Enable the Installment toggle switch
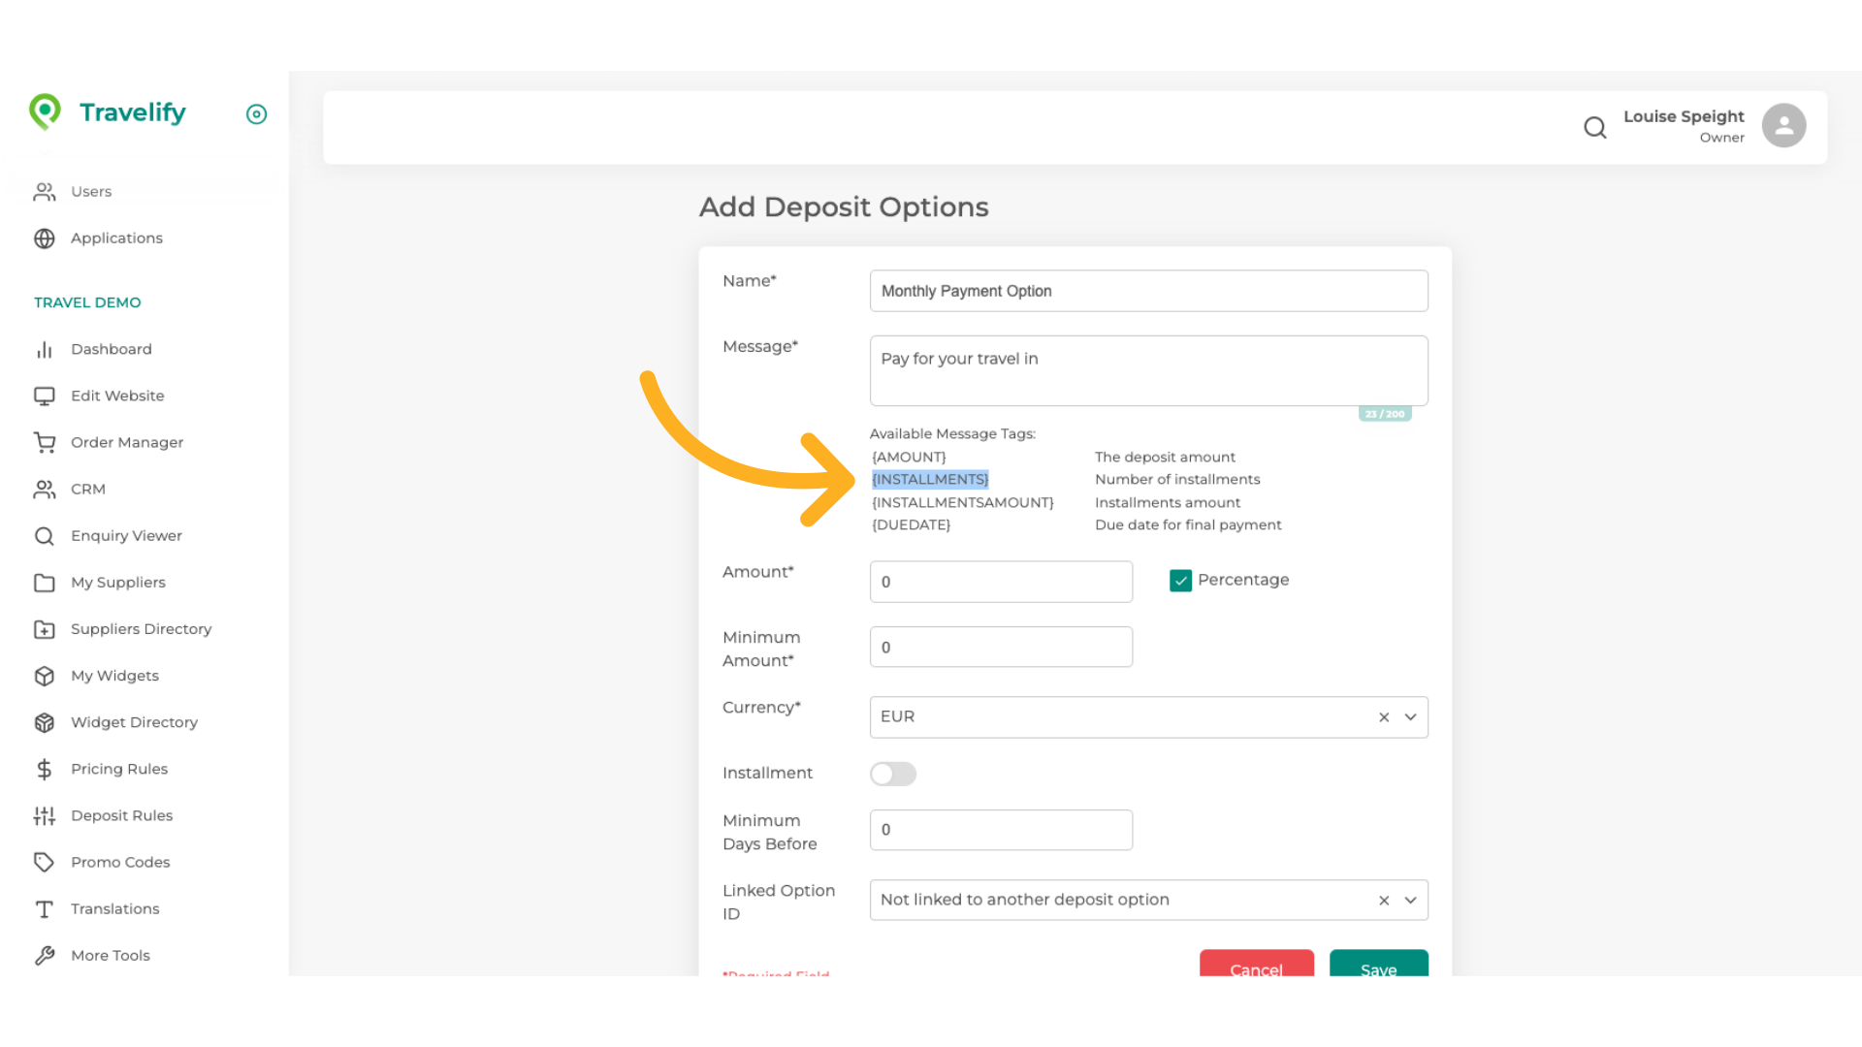The image size is (1862, 1047). [x=892, y=774]
